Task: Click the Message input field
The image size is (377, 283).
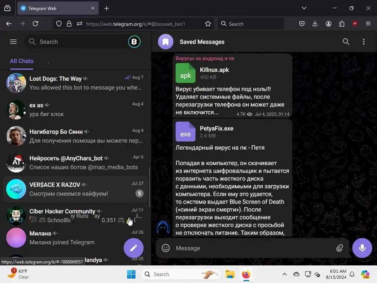Action: [254, 248]
